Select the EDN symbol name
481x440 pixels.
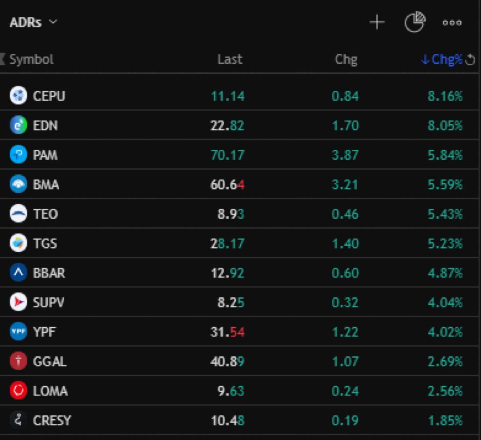pyautogui.click(x=45, y=126)
